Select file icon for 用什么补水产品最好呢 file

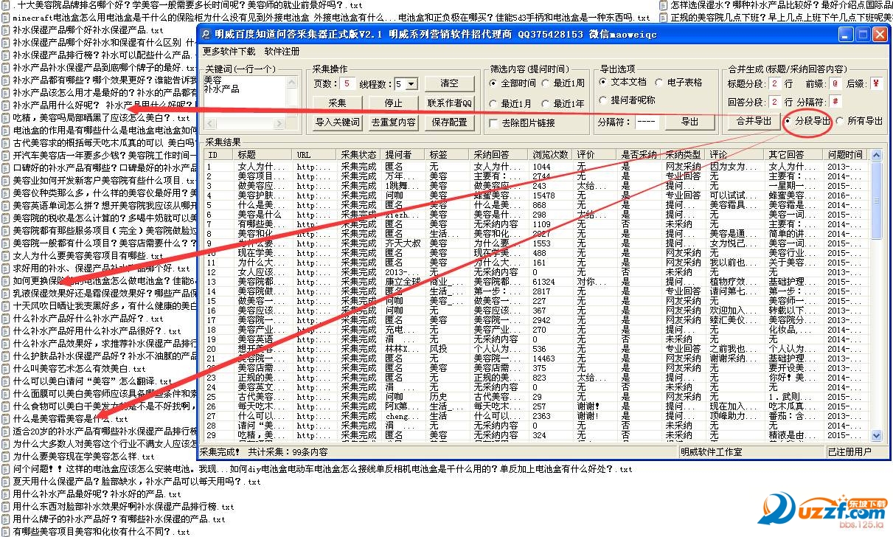tap(6, 494)
